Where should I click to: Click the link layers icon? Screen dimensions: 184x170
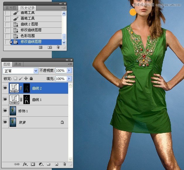(17, 164)
